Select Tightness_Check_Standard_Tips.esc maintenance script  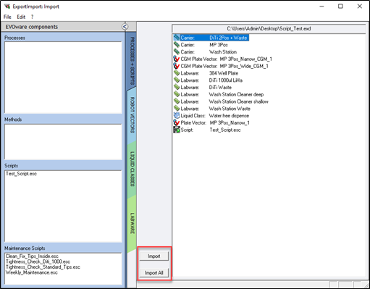click(43, 267)
